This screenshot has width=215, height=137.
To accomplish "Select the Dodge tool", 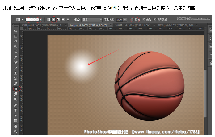I will point(15,99).
